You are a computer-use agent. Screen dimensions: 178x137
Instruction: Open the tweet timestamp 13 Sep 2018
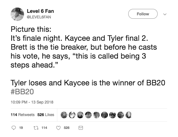(x=32, y=102)
